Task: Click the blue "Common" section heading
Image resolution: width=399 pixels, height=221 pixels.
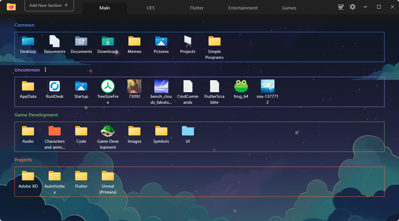Action: coord(25,25)
